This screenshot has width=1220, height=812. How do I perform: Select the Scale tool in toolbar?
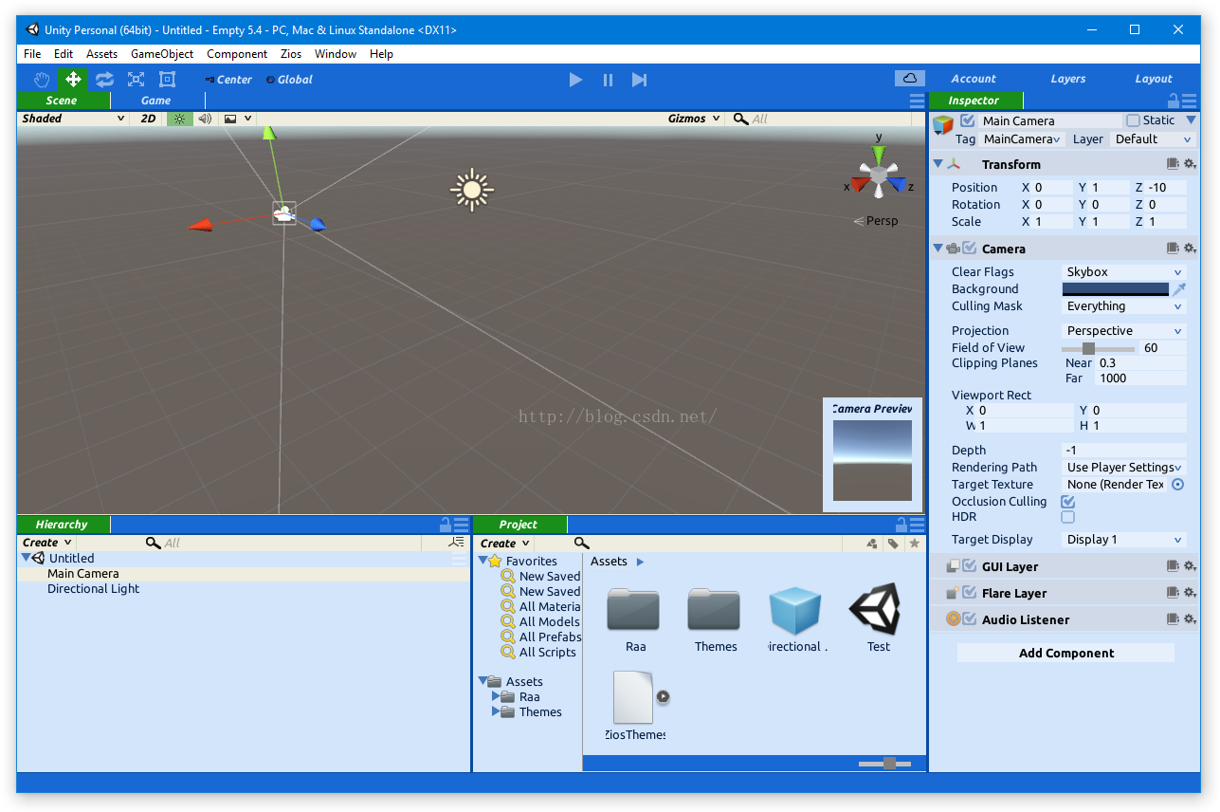point(136,80)
